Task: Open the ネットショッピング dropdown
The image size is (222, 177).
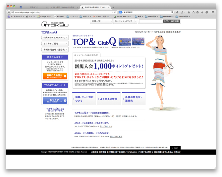Action: [x=125, y=21]
